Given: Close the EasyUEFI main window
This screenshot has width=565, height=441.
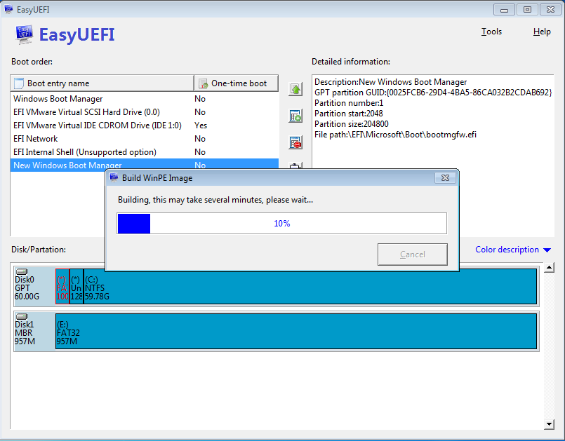Looking at the screenshot, I should click(550, 10).
